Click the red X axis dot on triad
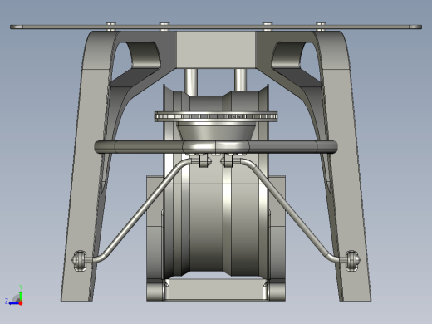432x324 pixels. (x=21, y=303)
